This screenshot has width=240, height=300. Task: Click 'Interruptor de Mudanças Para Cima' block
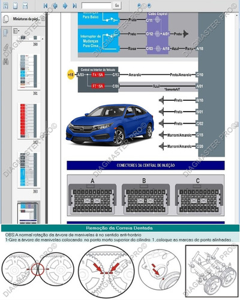98,41
